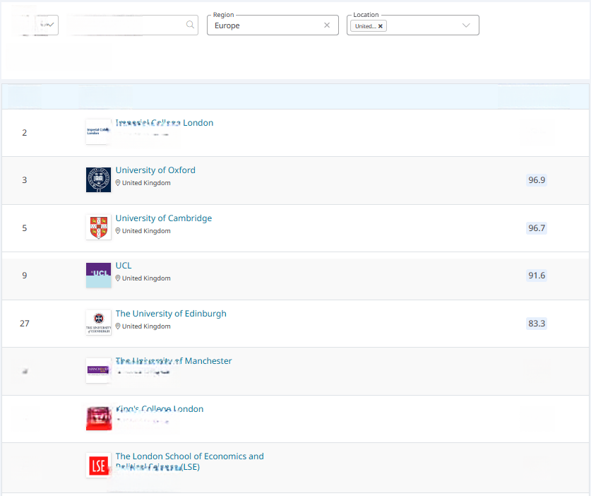The width and height of the screenshot is (591, 496).
Task: Open the UCL university link
Action: coord(124,266)
